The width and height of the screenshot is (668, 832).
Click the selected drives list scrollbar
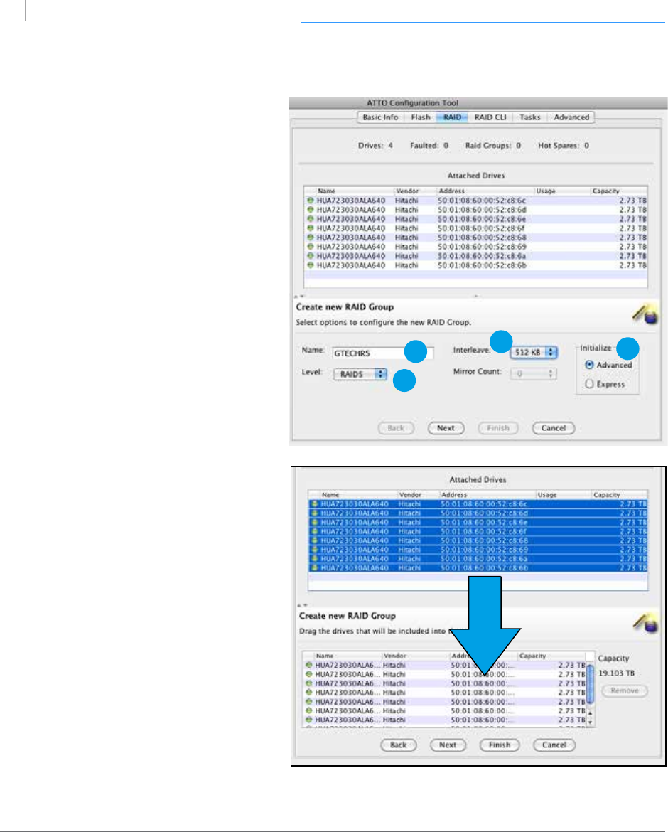tap(590, 685)
